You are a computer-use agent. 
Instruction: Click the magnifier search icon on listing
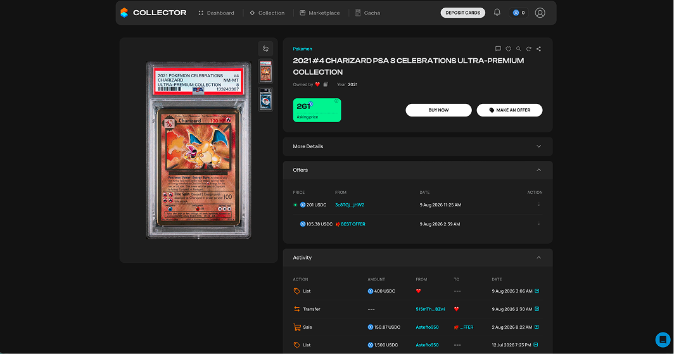pyautogui.click(x=518, y=49)
